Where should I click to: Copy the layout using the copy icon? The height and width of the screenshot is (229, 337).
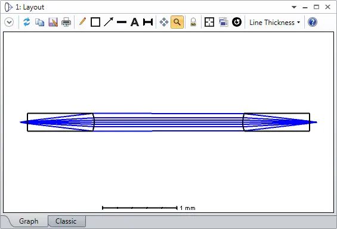coord(40,22)
